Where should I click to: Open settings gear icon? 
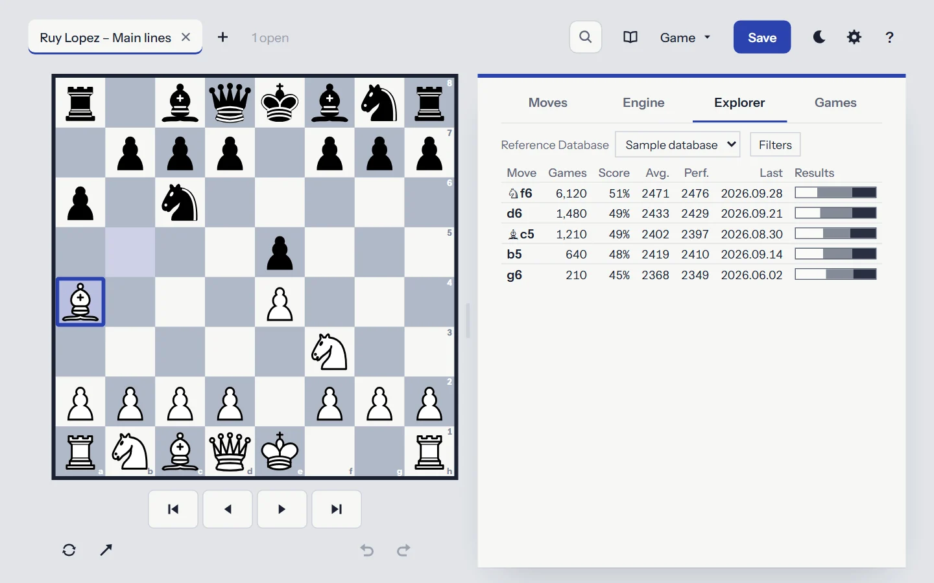click(x=854, y=37)
